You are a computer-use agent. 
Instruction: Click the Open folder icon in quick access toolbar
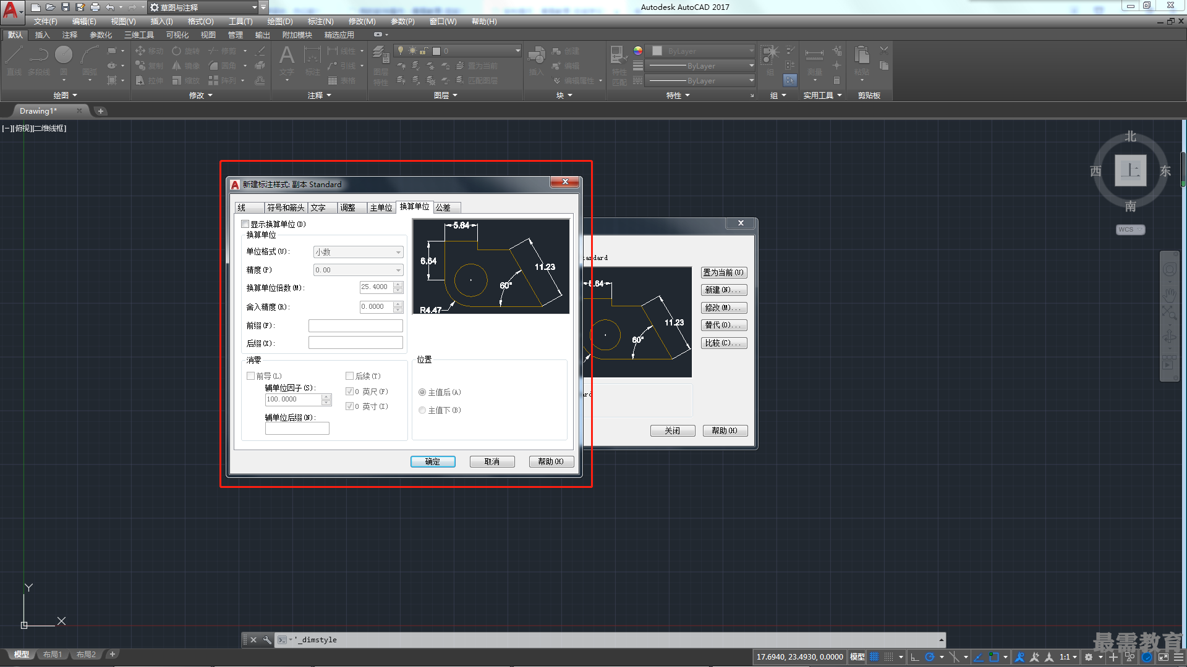[x=50, y=7]
